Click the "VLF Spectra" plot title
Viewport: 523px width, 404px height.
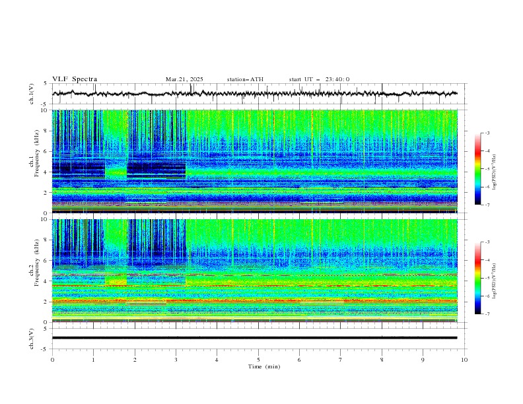[75, 79]
